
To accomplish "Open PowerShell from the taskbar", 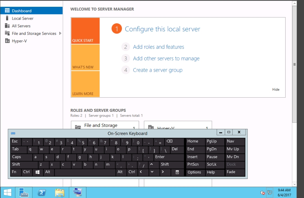I will [x=42, y=193].
